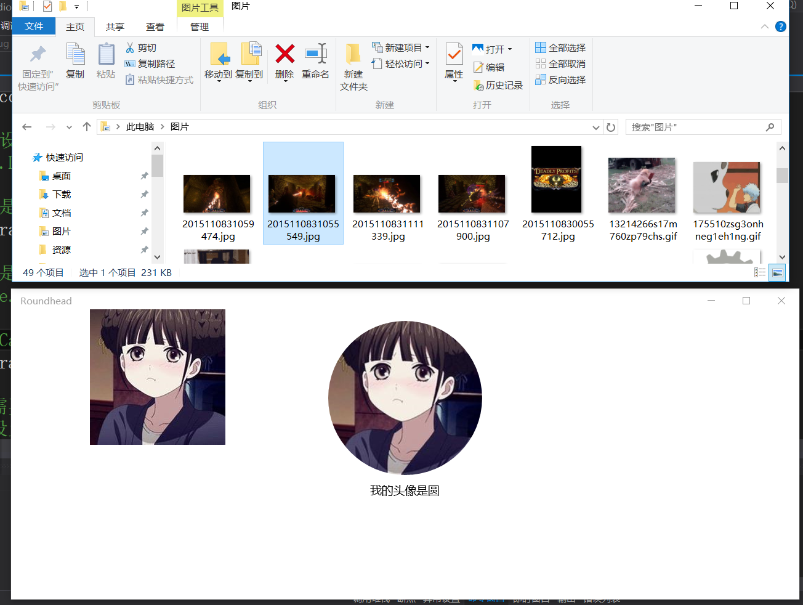Screen dimensions: 803x605
Task: Click the search magnifier icon
Action: (770, 127)
